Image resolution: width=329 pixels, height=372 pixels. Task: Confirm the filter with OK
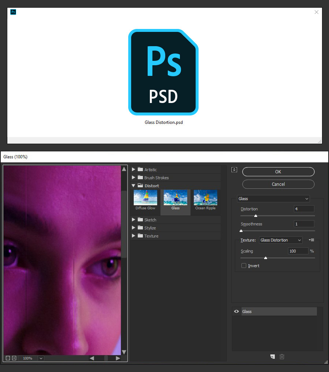278,172
